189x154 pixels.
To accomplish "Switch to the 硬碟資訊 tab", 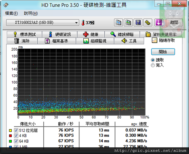I will pyautogui.click(x=60, y=34).
